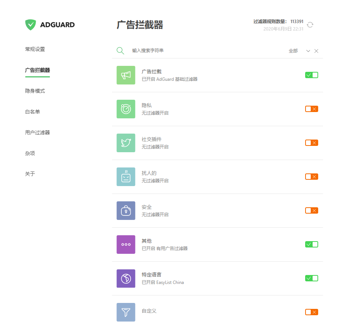Click the three-dots icon for 其他

tap(126, 244)
